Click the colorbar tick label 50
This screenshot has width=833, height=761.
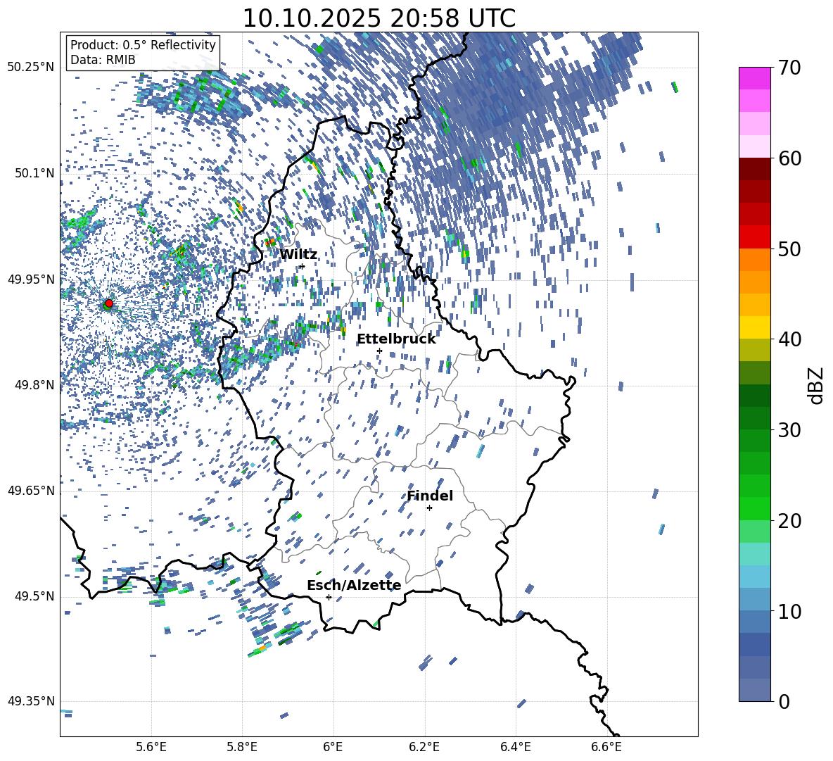click(x=790, y=249)
